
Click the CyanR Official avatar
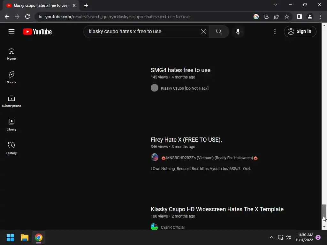pos(155,226)
